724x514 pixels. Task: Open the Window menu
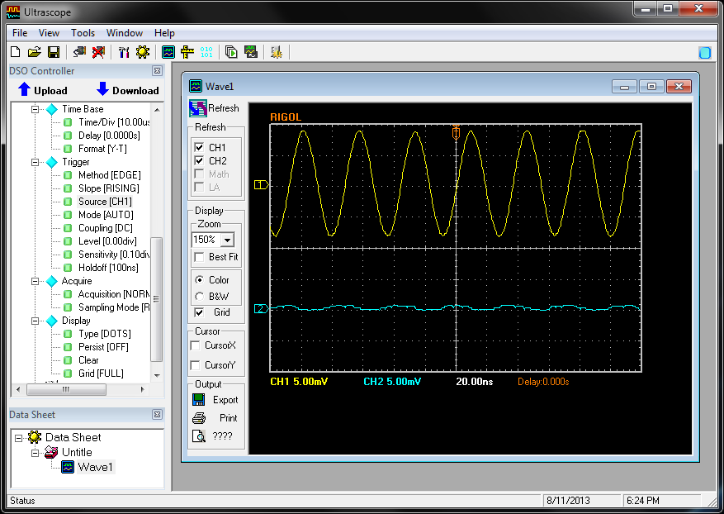coord(124,33)
